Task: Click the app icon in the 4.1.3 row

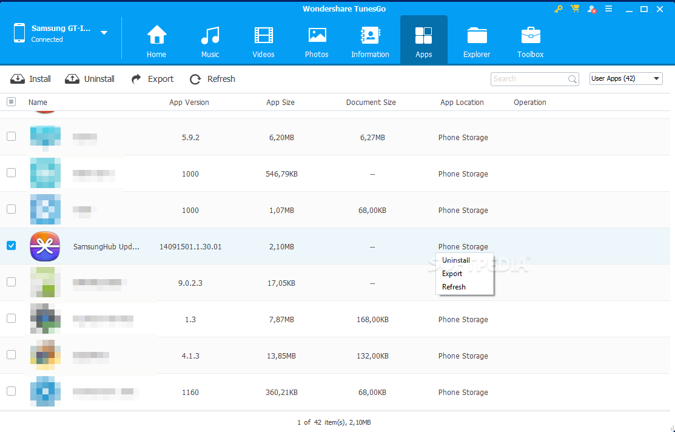Action: [45, 355]
